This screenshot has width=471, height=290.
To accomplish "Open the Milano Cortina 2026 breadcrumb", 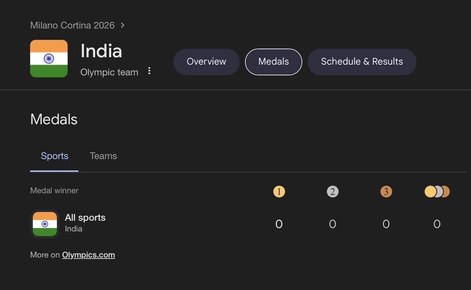I will point(72,25).
